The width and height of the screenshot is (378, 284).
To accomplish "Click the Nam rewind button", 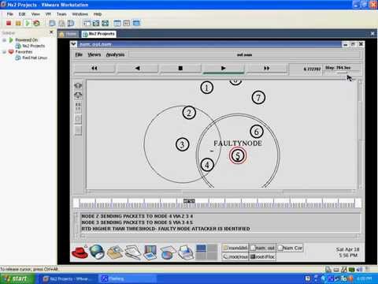I will (94, 68).
